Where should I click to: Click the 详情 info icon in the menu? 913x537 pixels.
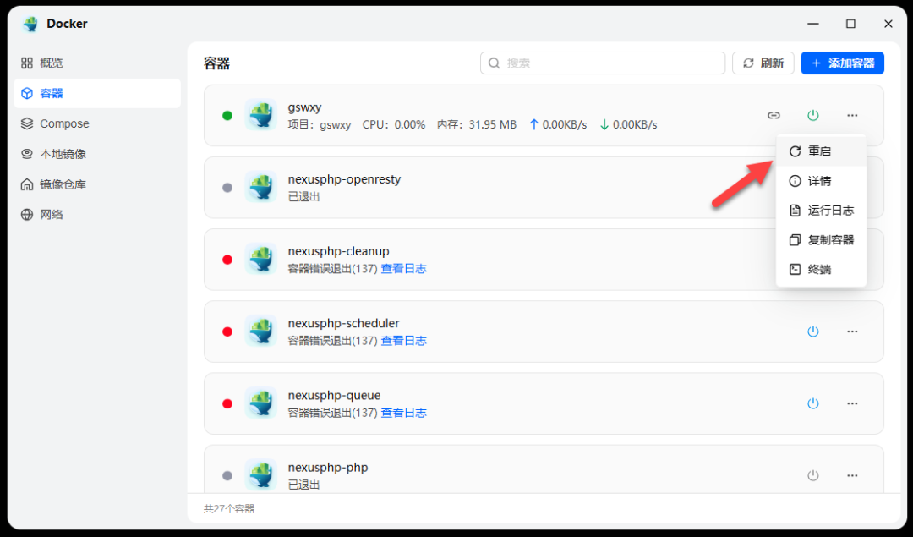[x=795, y=181]
